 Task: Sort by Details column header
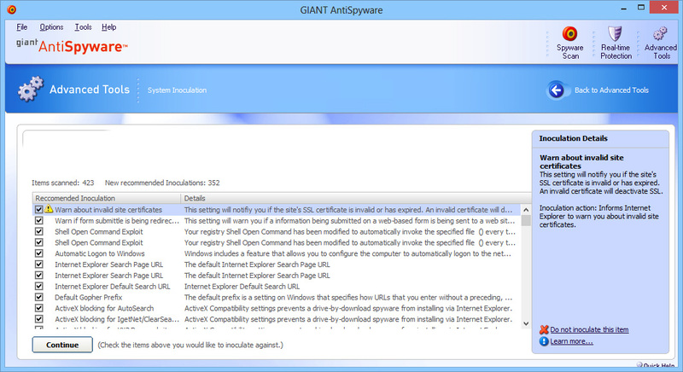[355, 198]
